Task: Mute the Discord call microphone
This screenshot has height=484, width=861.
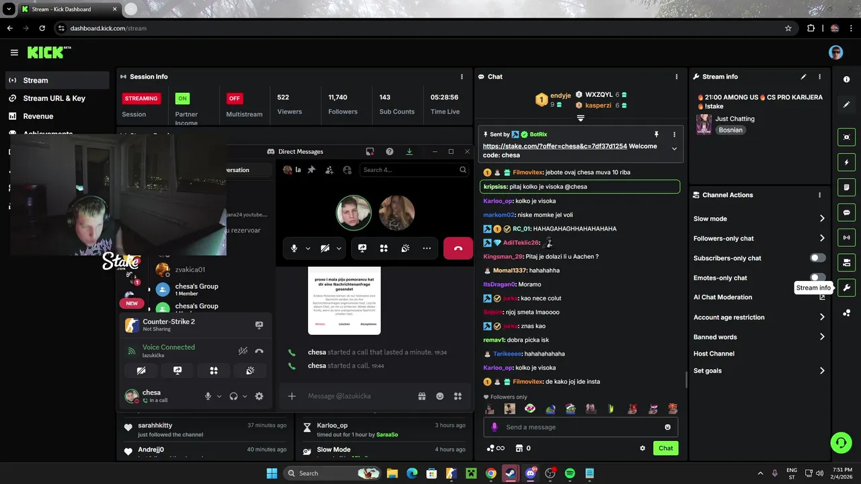Action: pos(294,248)
